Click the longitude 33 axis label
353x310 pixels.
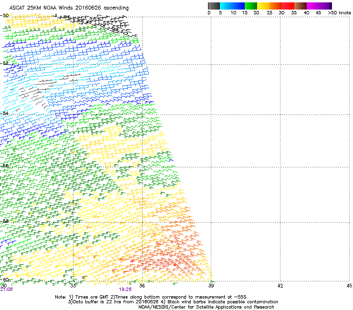(x=73, y=286)
